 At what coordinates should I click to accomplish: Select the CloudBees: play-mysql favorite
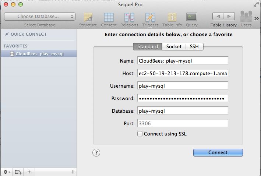39,54
